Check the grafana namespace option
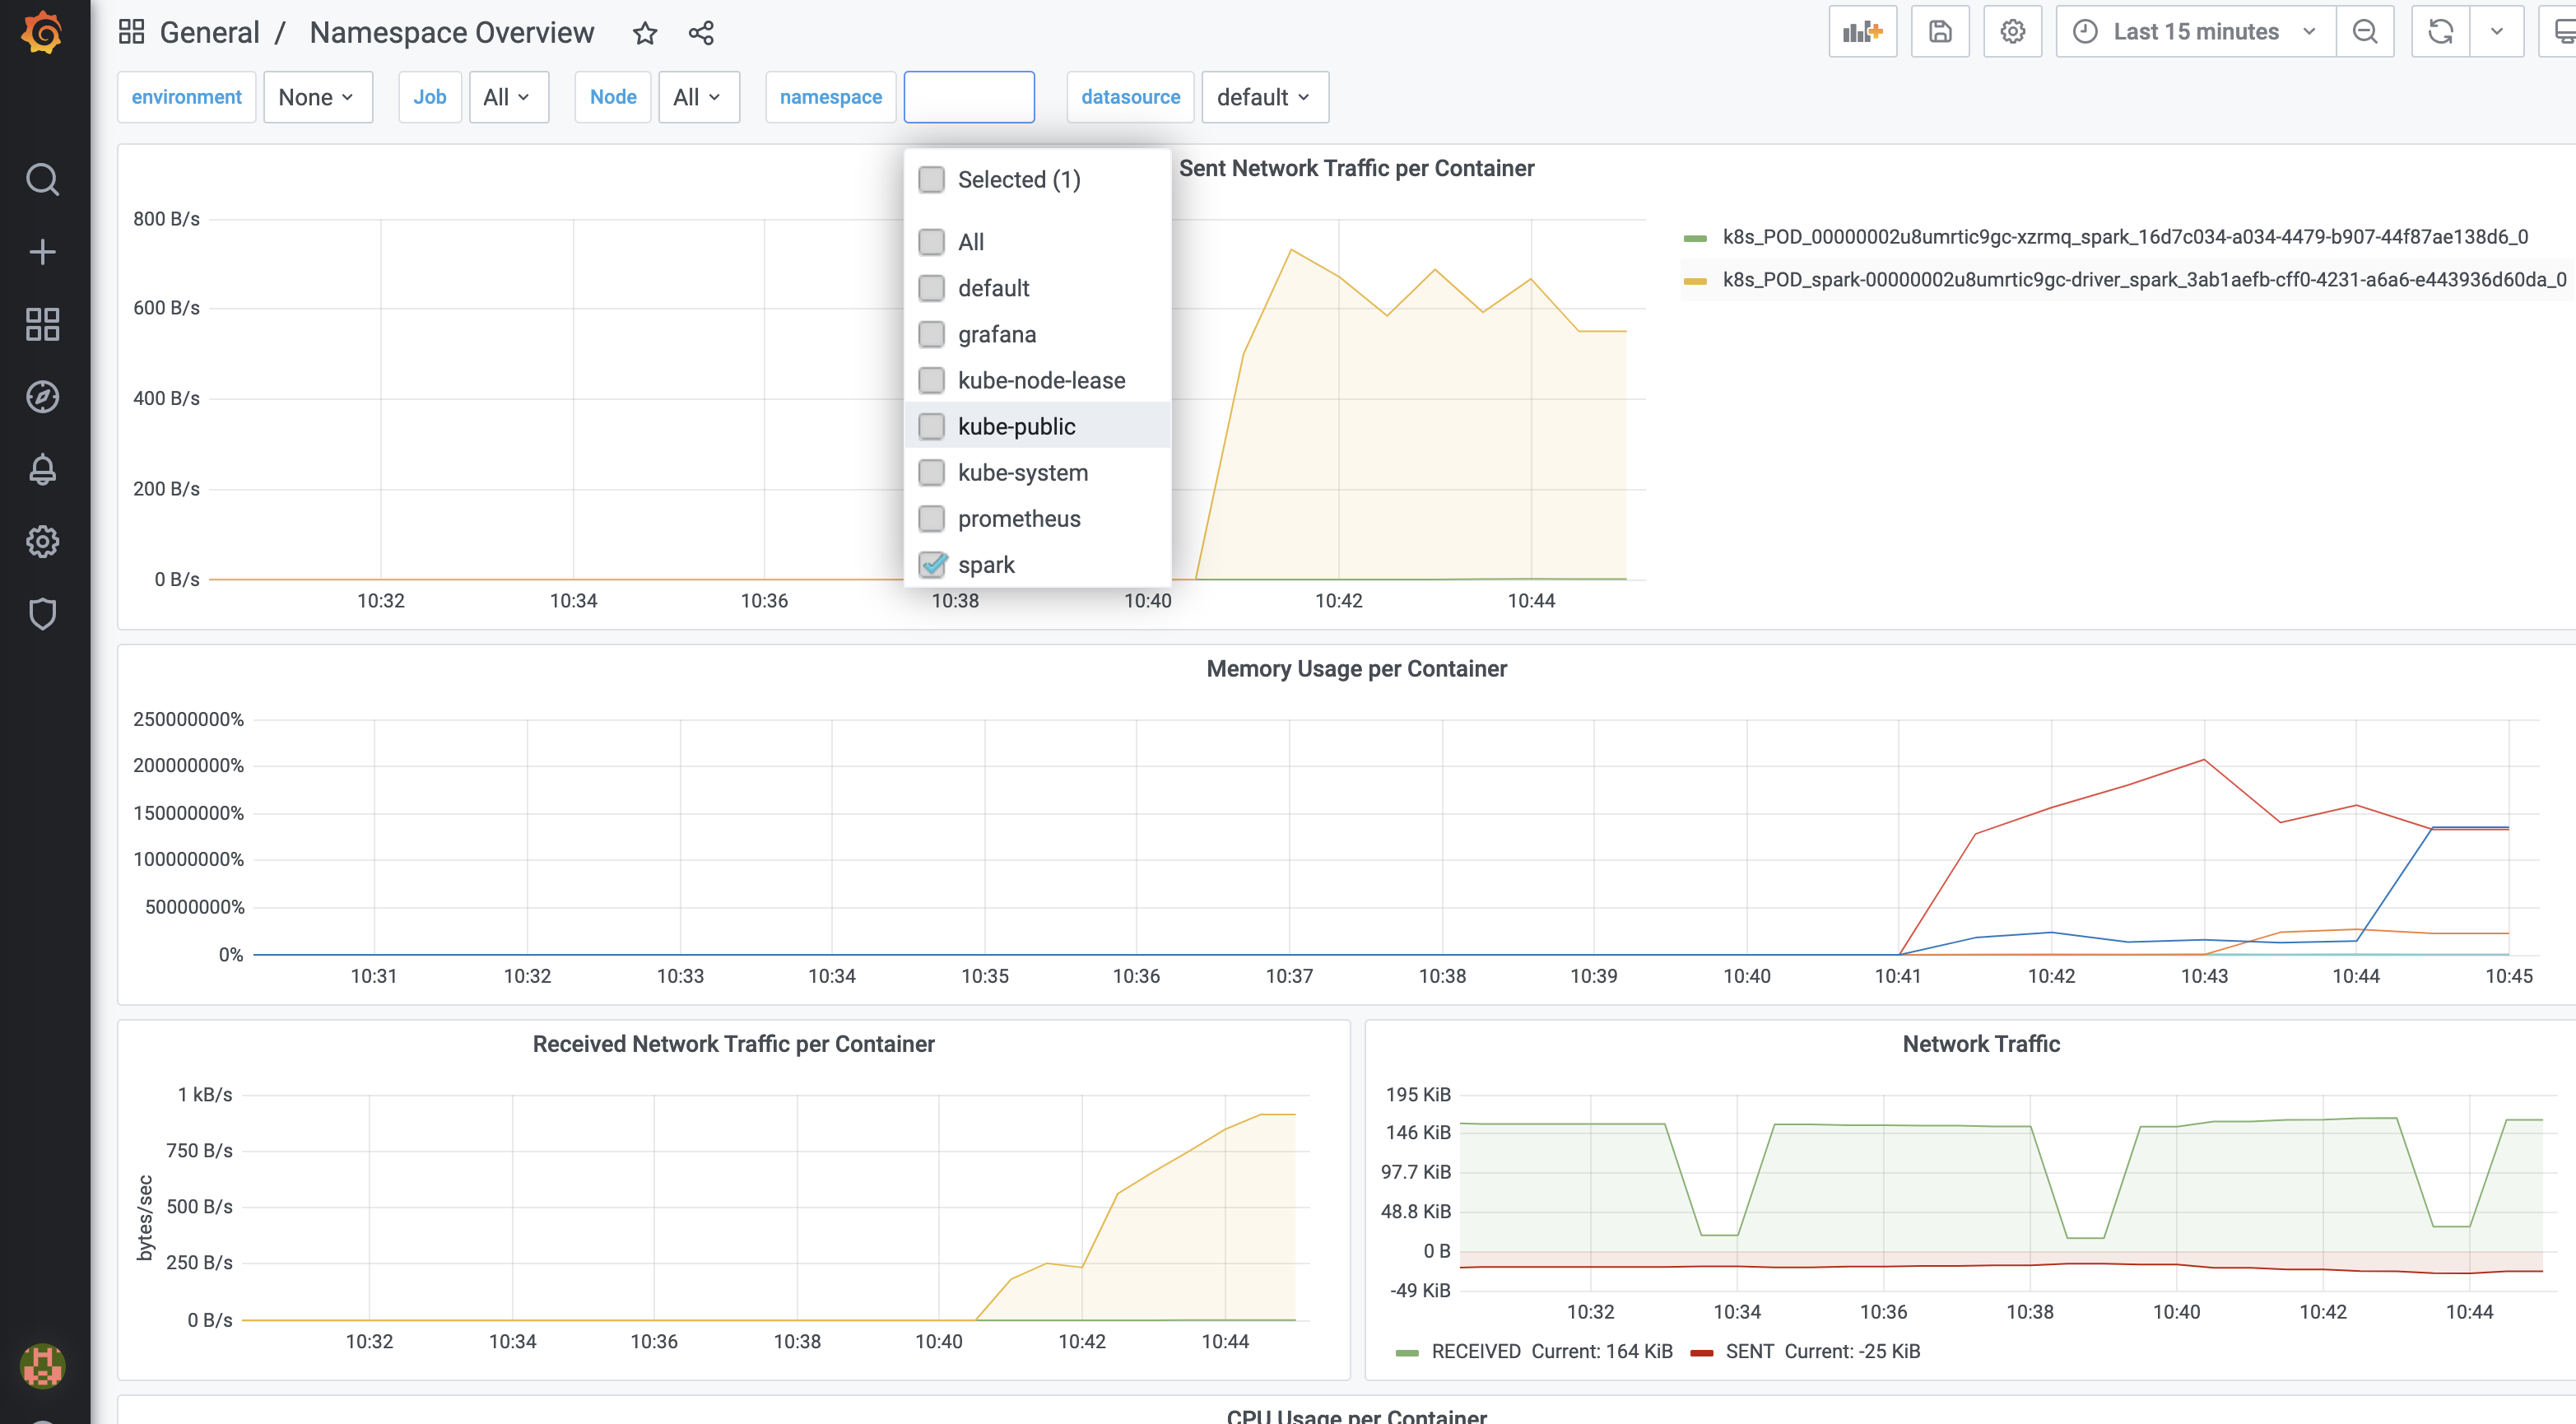This screenshot has height=1424, width=2576. 931,334
